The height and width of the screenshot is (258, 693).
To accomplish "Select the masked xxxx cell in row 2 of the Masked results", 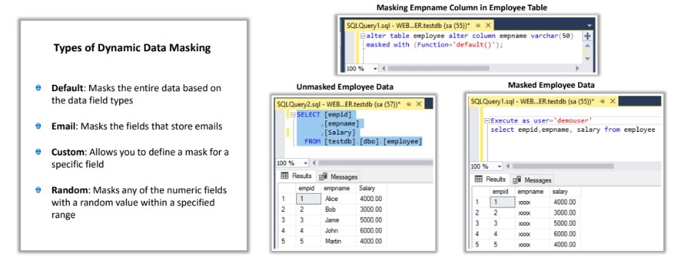I will [532, 213].
